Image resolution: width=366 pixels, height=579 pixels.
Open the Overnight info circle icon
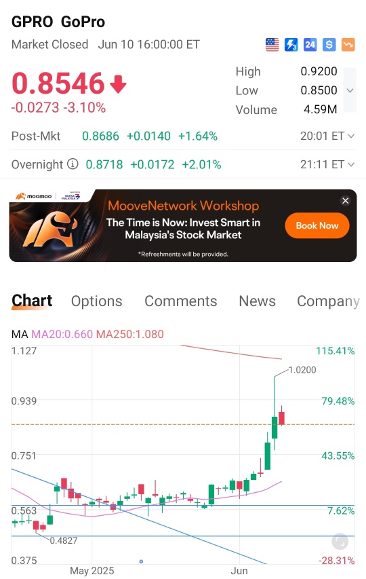[x=73, y=164]
